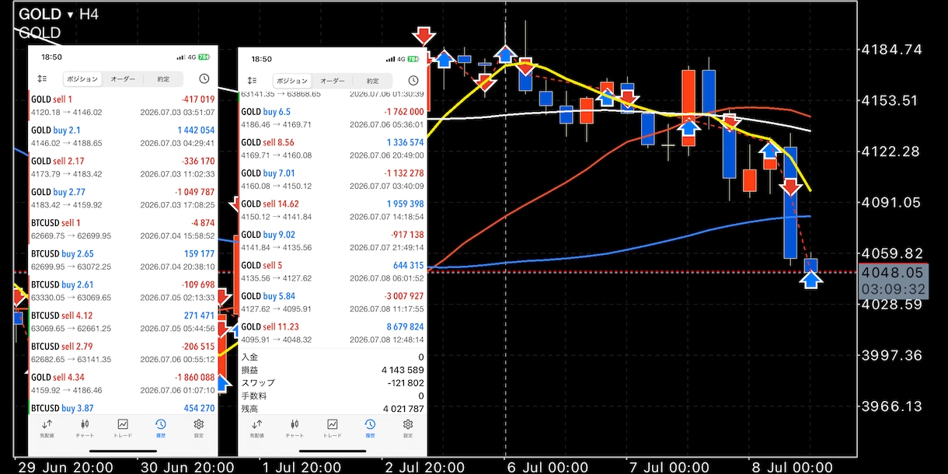Tap the 気配値 quotes icon in left phone
The height and width of the screenshot is (474, 948).
[47, 427]
